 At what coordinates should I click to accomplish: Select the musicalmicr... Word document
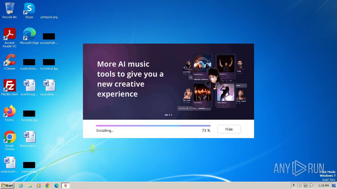point(49,88)
